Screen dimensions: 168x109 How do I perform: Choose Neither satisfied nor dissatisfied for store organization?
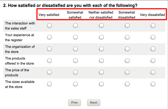pyautogui.click(x=101, y=49)
